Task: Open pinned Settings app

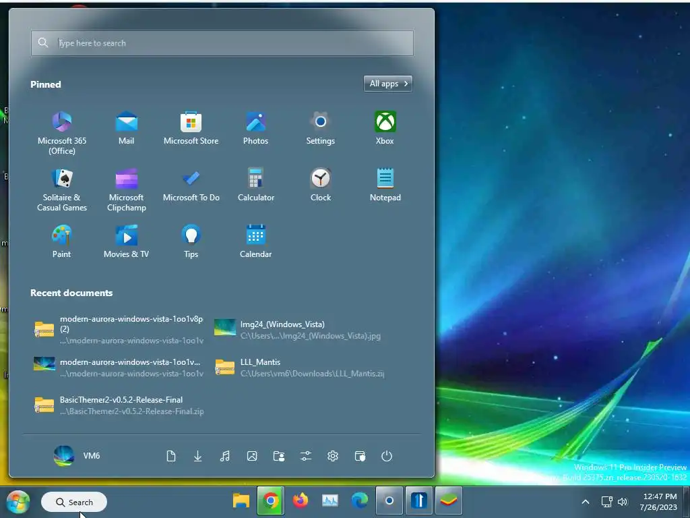Action: click(320, 128)
